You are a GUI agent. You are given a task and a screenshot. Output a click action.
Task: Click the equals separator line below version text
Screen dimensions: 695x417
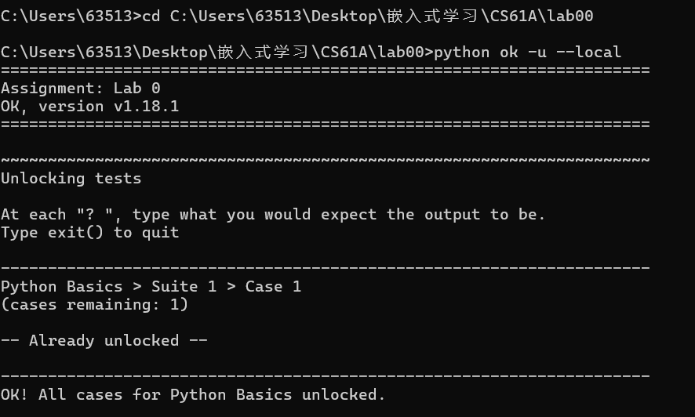(326, 125)
